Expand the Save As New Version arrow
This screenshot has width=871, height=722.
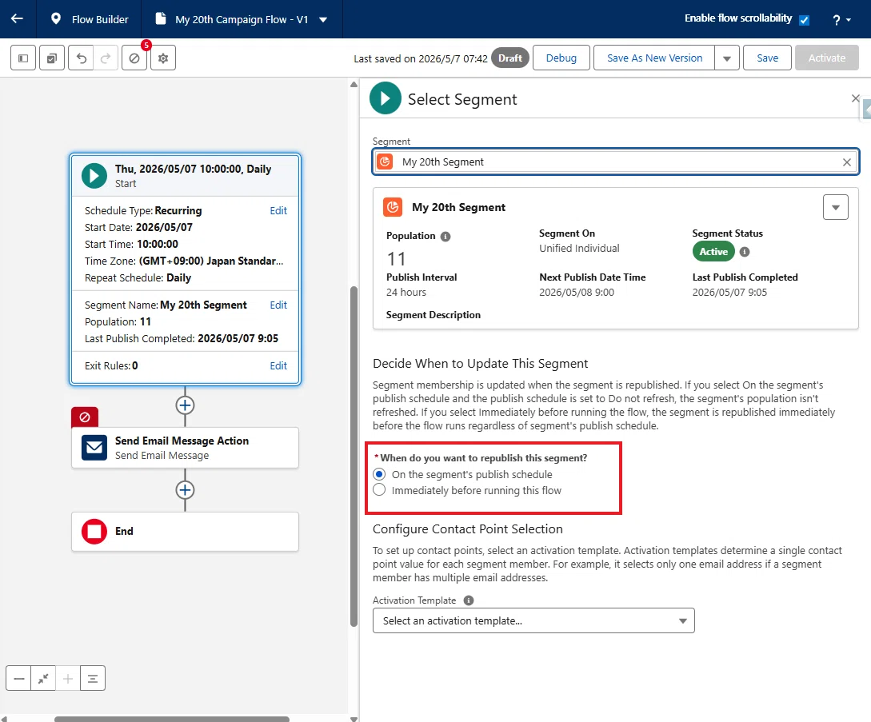726,58
